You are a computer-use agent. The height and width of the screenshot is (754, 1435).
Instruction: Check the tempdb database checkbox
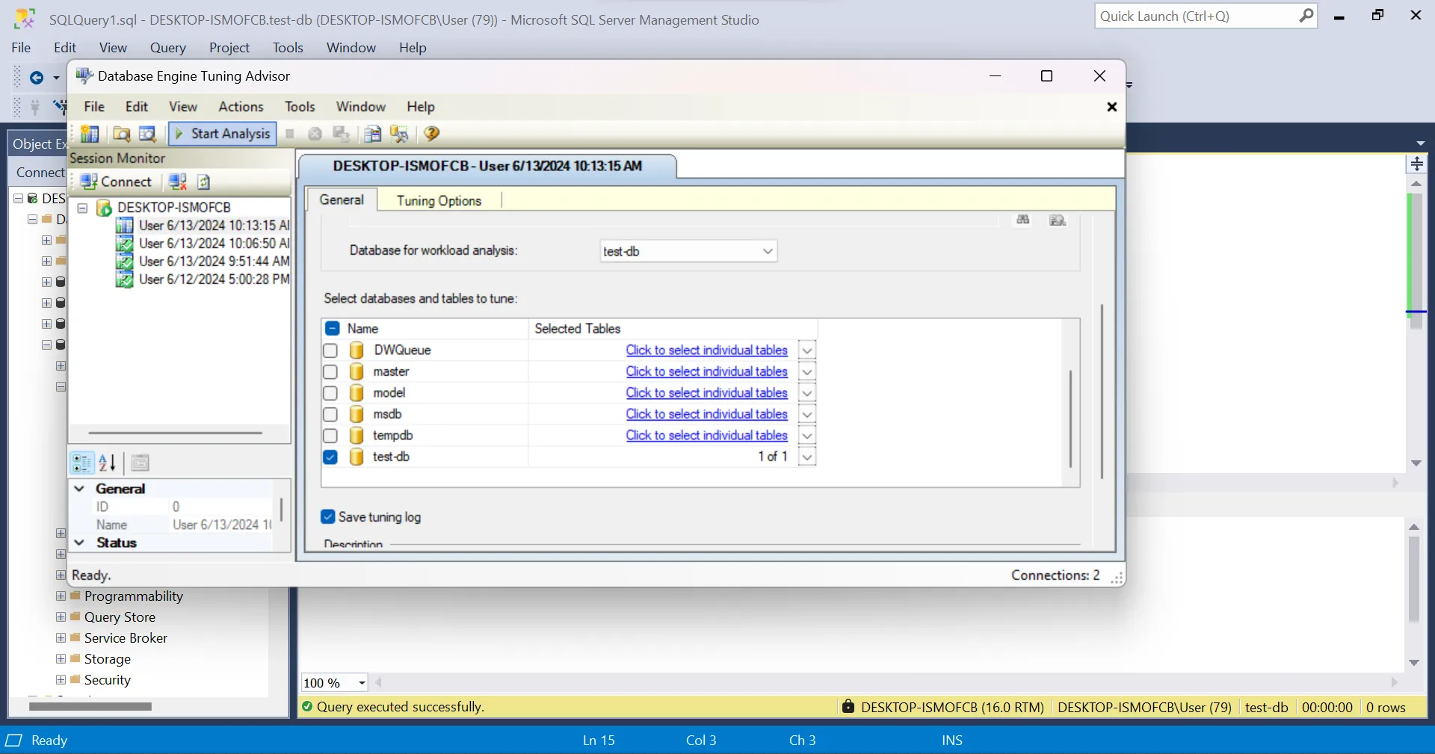pyautogui.click(x=330, y=436)
